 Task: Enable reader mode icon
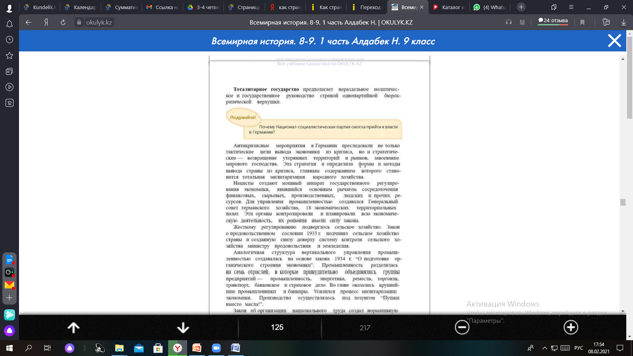point(522,23)
